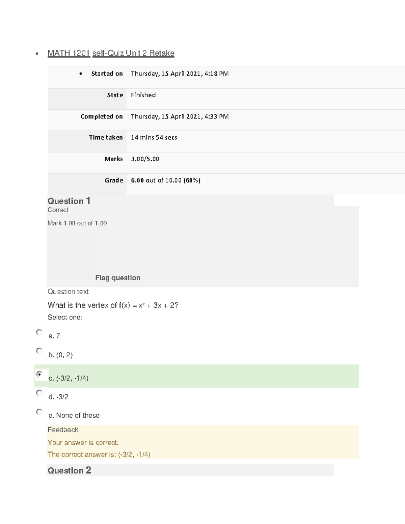Click the Grade value 6.00 out of 10.00
The image size is (405, 524).
166,180
